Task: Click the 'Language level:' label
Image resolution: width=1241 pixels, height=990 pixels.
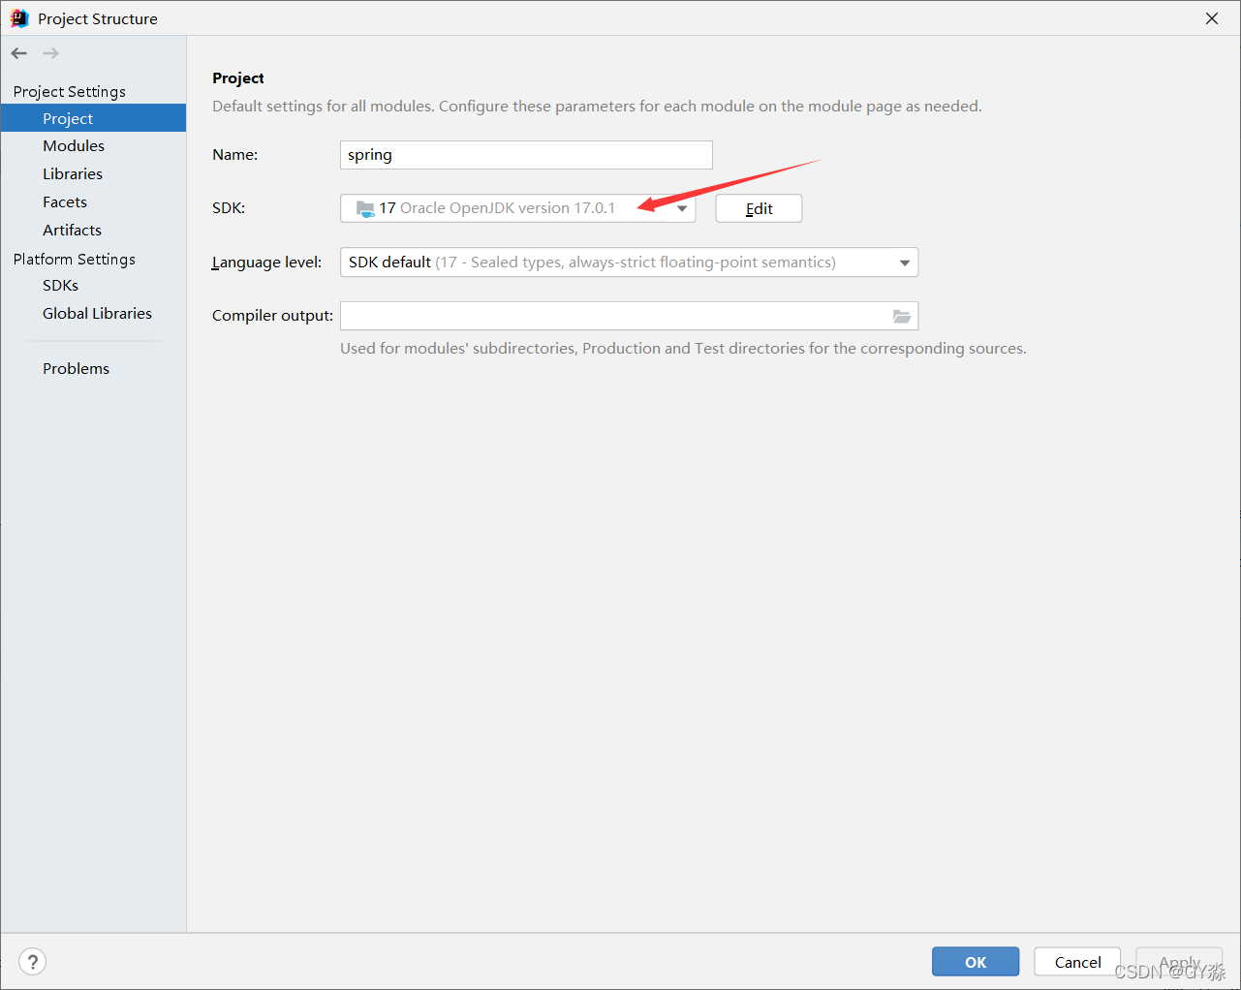Action: click(x=266, y=263)
